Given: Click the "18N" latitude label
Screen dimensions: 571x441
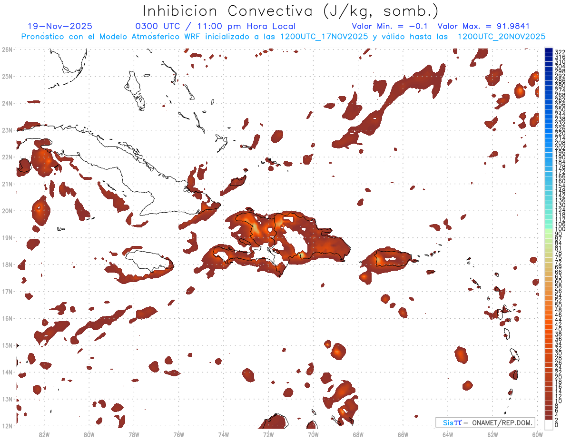Looking at the screenshot, I should pyautogui.click(x=7, y=265).
